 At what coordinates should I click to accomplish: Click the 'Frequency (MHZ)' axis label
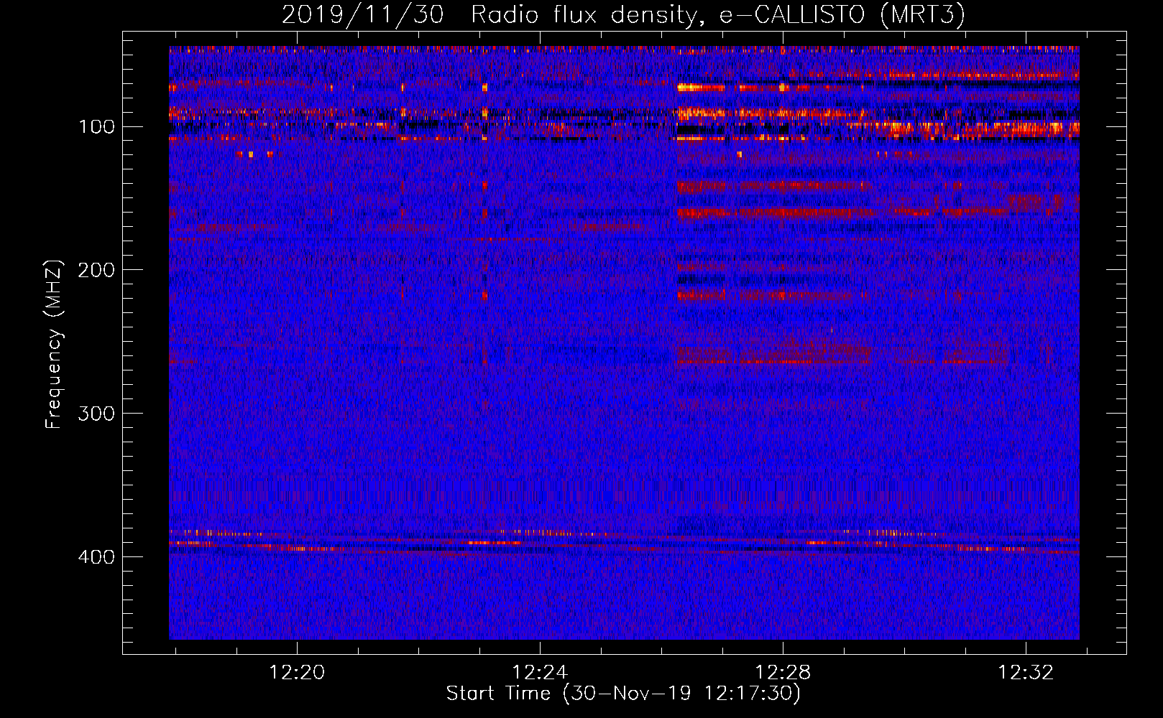pos(54,344)
